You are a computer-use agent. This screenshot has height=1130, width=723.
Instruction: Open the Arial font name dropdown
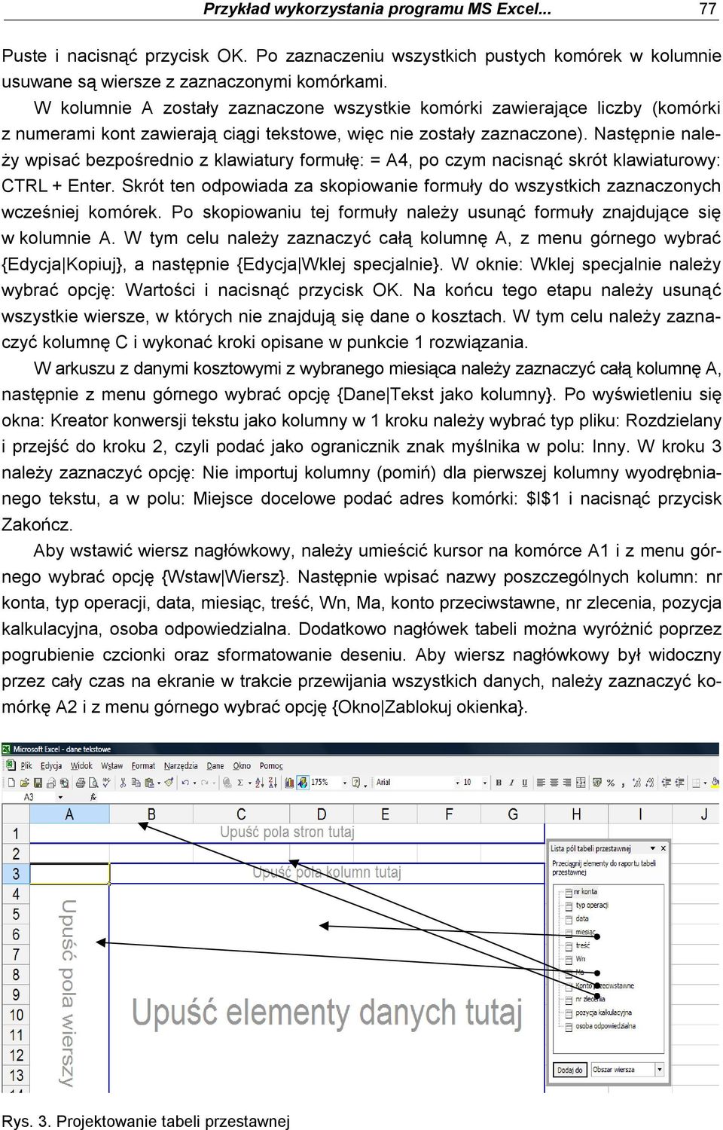point(457,782)
